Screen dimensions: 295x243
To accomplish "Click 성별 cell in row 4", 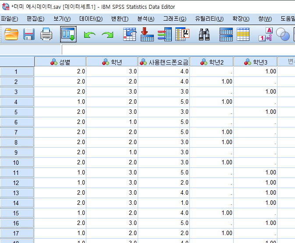I will (x=60, y=102).
